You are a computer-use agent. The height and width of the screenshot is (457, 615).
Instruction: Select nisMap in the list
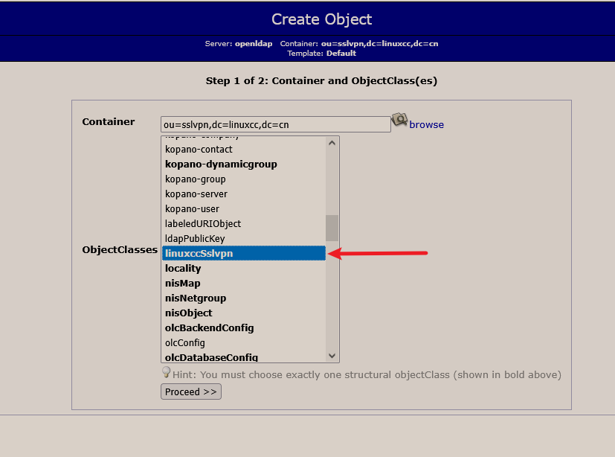click(x=244, y=283)
